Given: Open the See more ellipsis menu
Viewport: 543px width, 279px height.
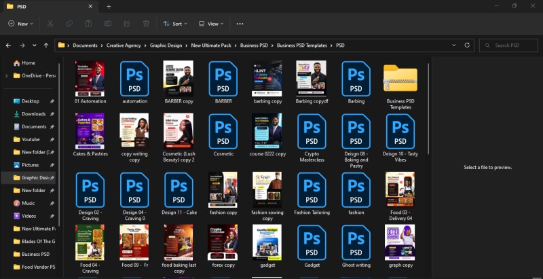Looking at the screenshot, I should [240, 24].
